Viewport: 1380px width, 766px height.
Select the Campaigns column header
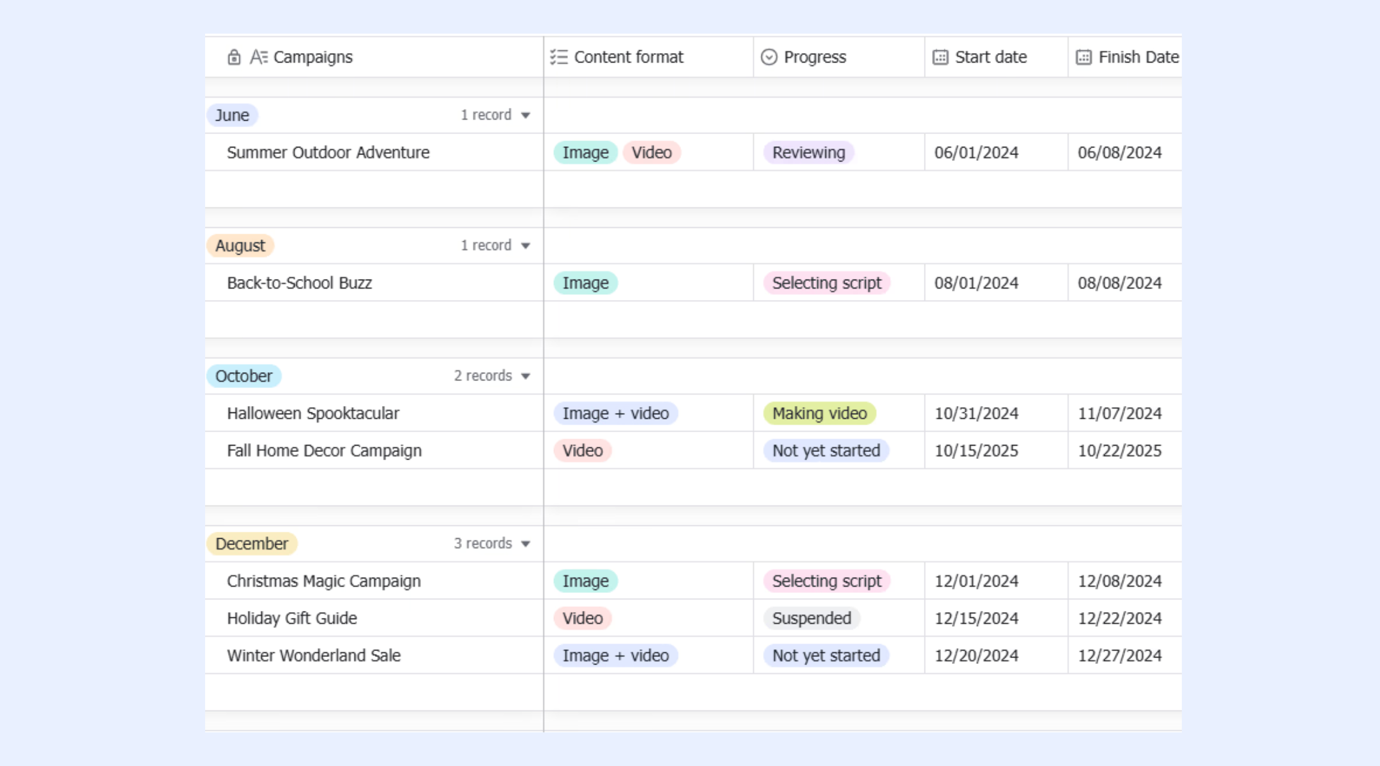point(374,57)
